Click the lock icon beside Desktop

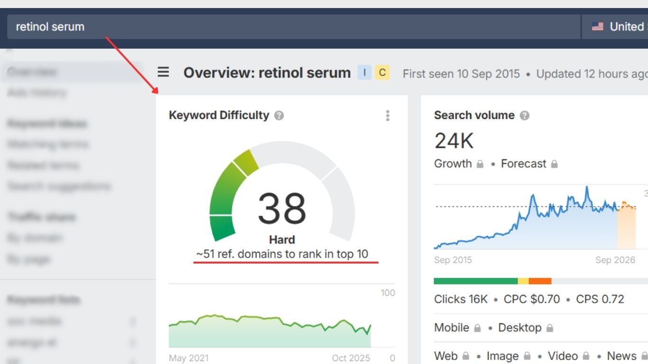[x=550, y=328]
